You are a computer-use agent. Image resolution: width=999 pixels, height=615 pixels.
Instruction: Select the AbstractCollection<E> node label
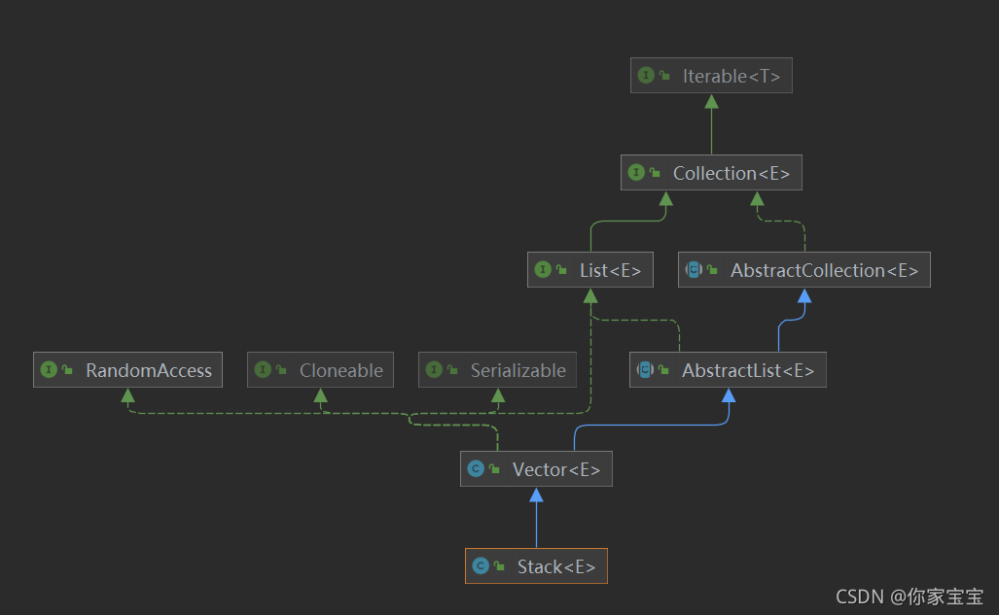tap(825, 270)
